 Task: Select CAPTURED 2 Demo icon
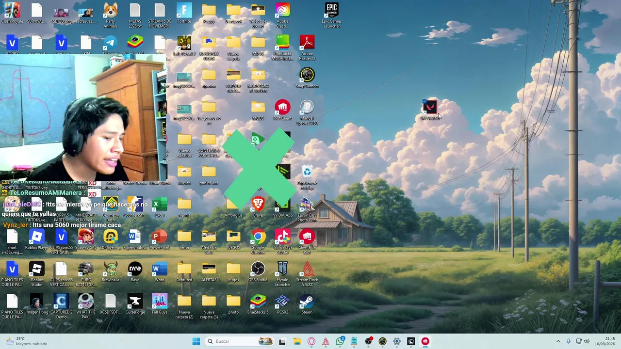click(61, 306)
